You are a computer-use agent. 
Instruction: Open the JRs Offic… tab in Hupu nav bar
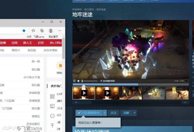(55, 43)
